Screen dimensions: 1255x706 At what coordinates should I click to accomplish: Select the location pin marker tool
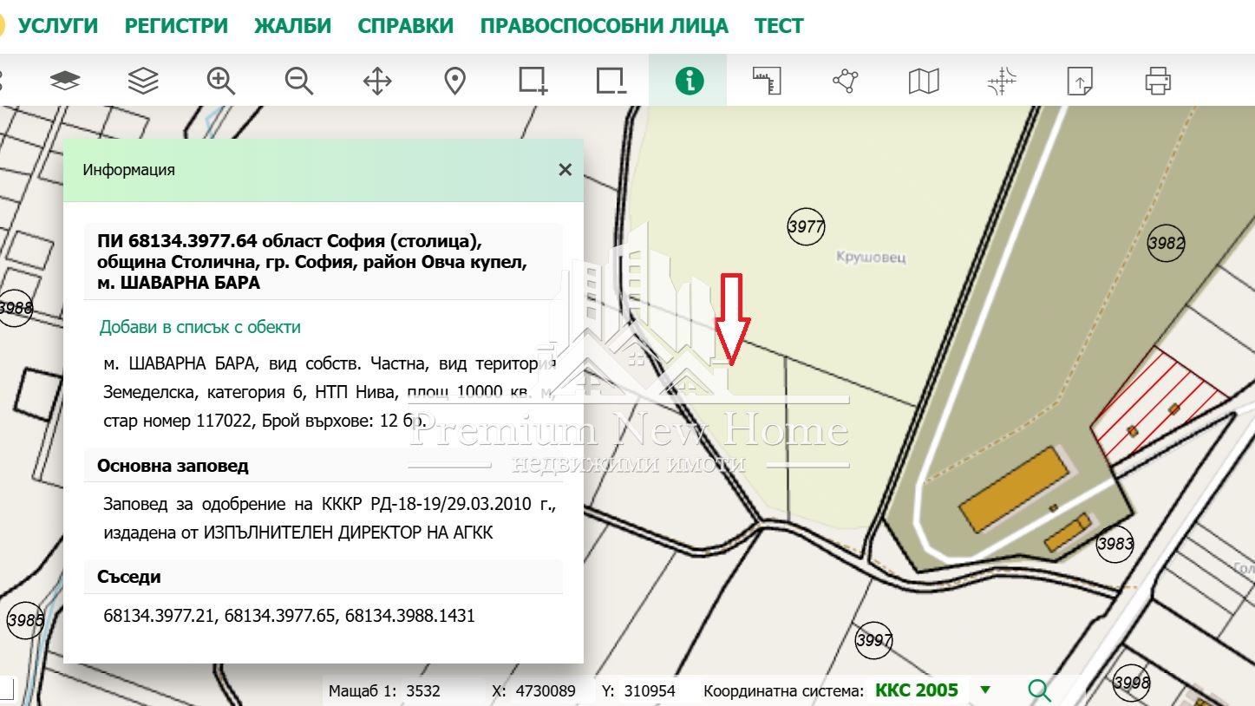pos(454,81)
